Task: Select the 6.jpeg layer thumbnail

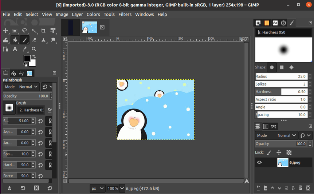Action: (283, 162)
